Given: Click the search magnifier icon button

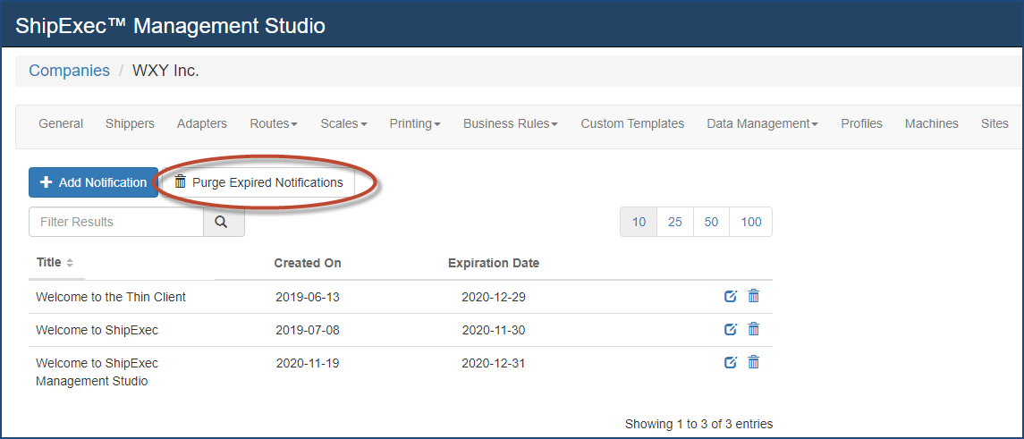Looking at the screenshot, I should pyautogui.click(x=224, y=222).
